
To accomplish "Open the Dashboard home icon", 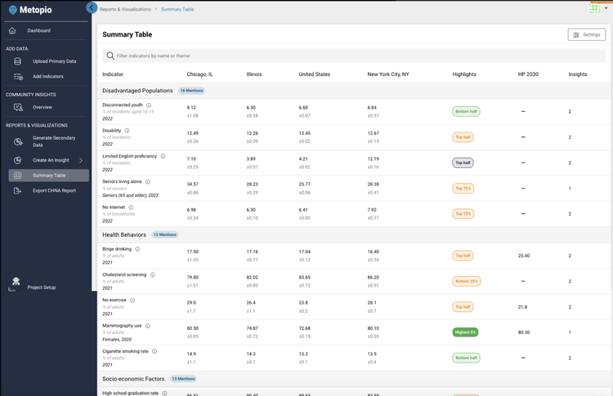I will [x=12, y=30].
